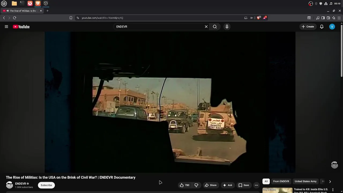Image resolution: width=343 pixels, height=193 pixels.
Task: Open Brave Shields lion icon
Action: click(259, 18)
